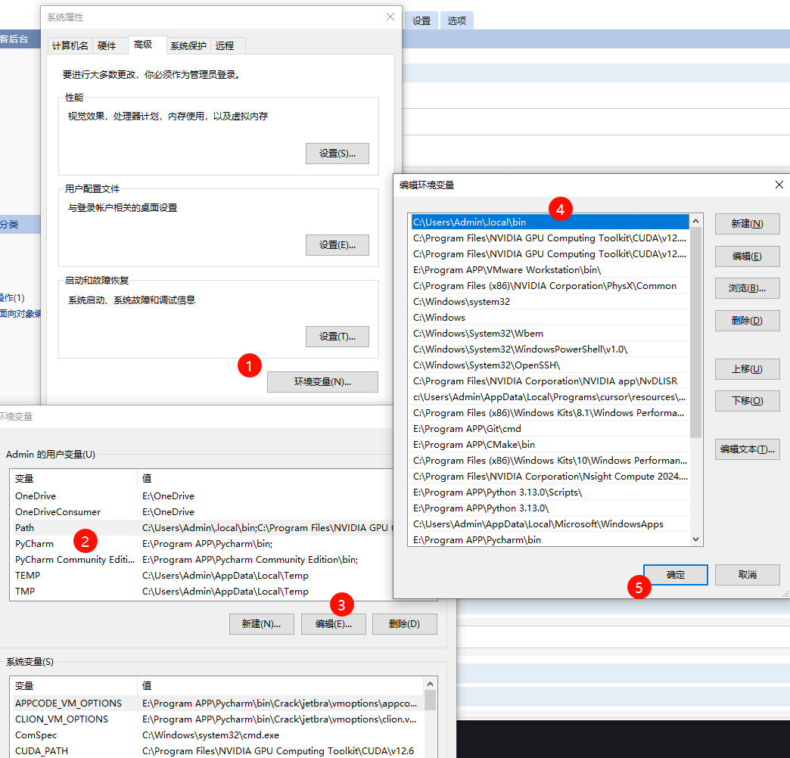Move selected path up with 上移
Screen dimensions: 790x758
pos(747,368)
